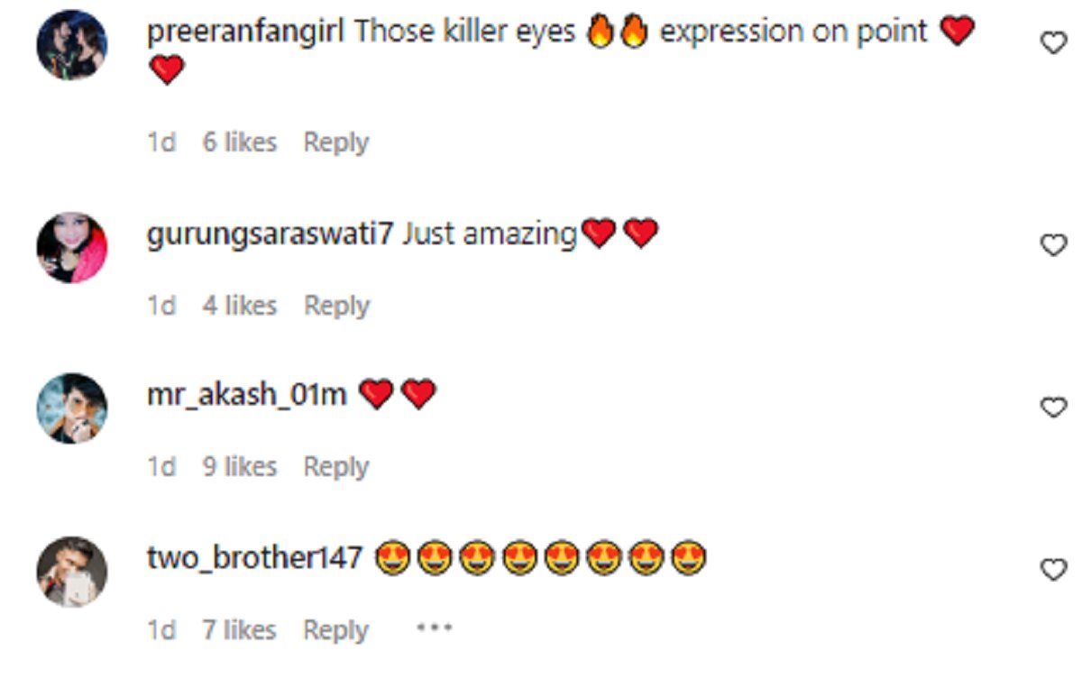
Task: Reply to two_brother147's comment
Action: pyautogui.click(x=335, y=630)
